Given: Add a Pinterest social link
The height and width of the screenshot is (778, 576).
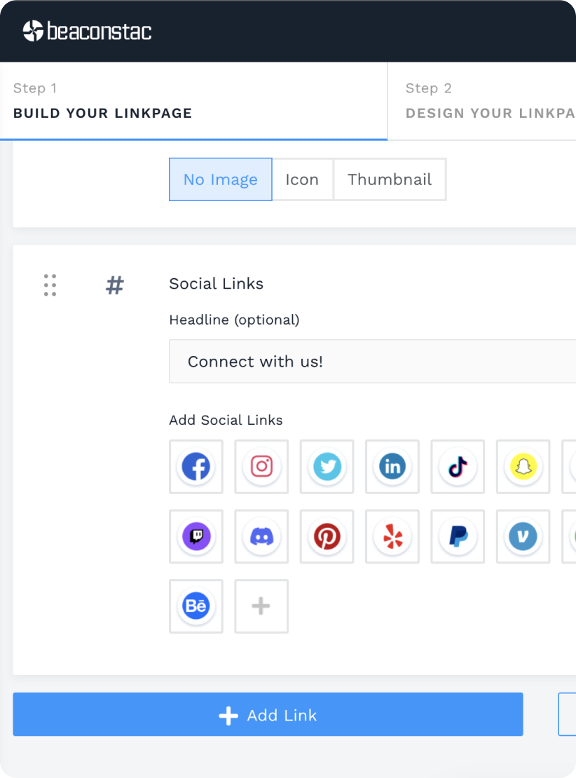Looking at the screenshot, I should (x=327, y=536).
